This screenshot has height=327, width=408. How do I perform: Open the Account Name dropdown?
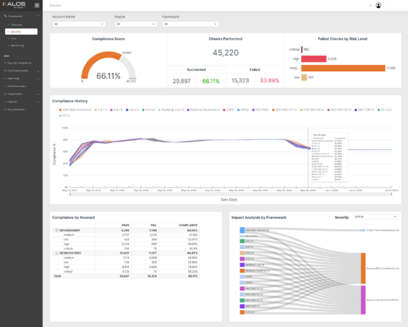(x=79, y=24)
